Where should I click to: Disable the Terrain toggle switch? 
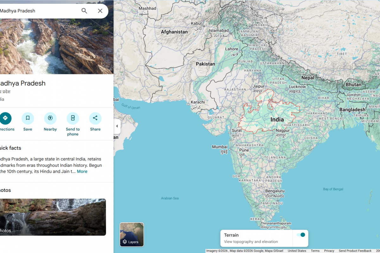coord(301,235)
